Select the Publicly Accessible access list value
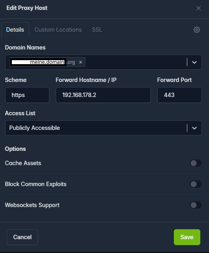The width and height of the screenshot is (209, 253). point(34,128)
